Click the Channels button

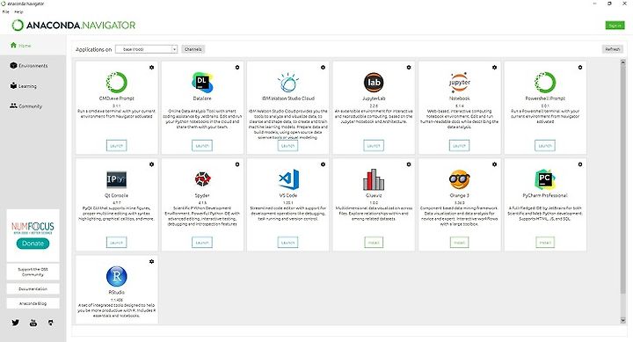[193, 49]
